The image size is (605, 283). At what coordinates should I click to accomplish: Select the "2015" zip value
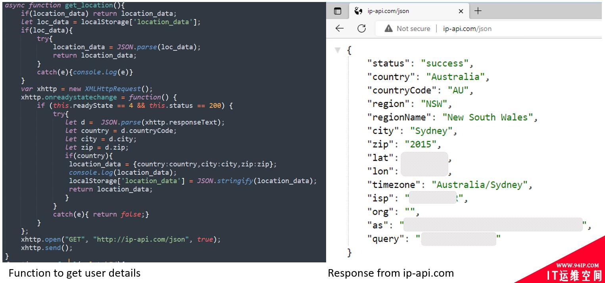(x=421, y=144)
